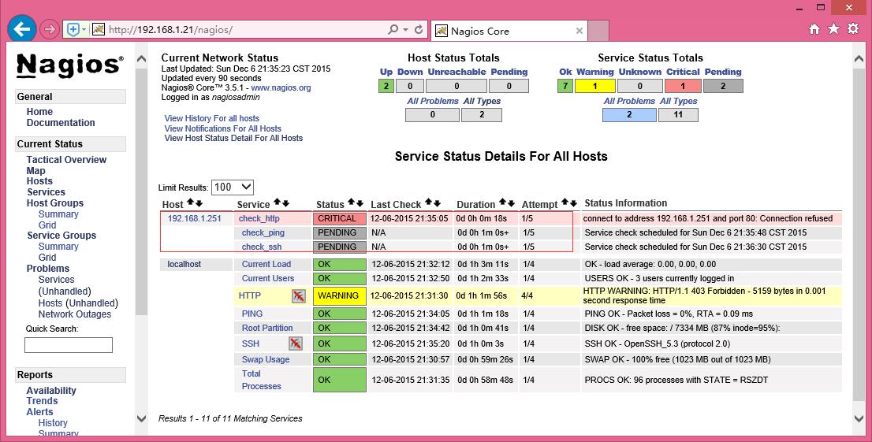Open the check_ping service link
This screenshot has width=872, height=442.
pos(263,232)
